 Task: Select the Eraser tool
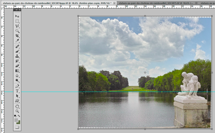[x=17, y=66]
